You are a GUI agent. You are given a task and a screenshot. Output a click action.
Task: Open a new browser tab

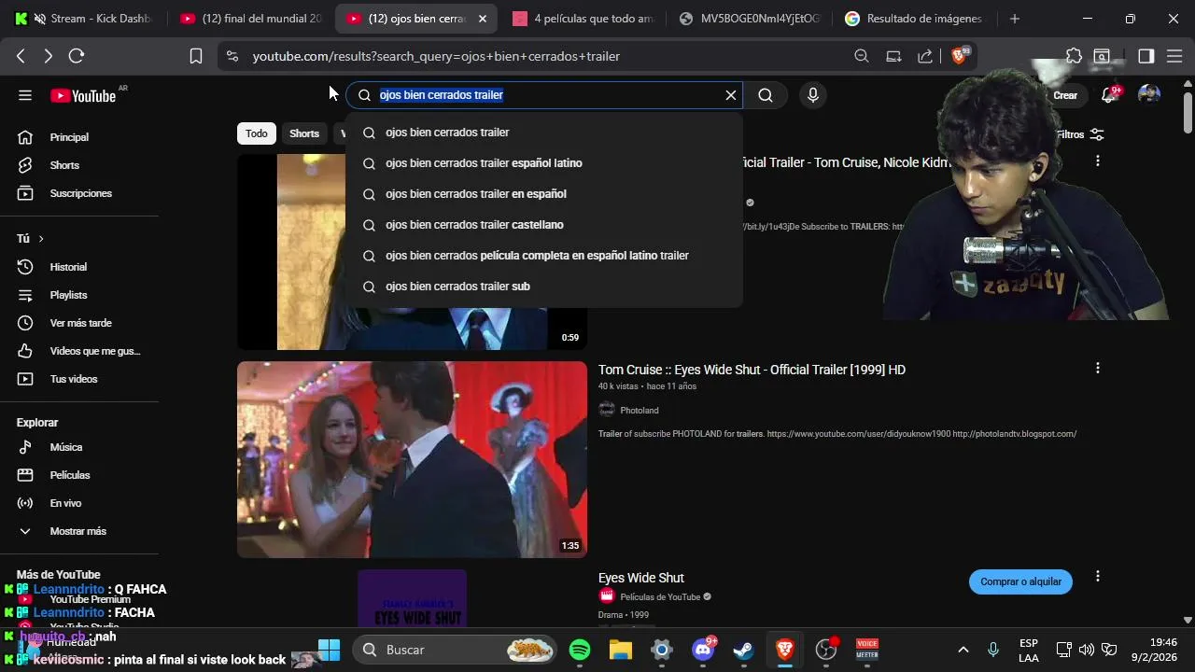(1015, 19)
